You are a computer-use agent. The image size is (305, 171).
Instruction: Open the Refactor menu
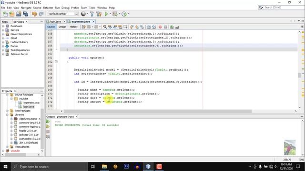click(x=48, y=8)
